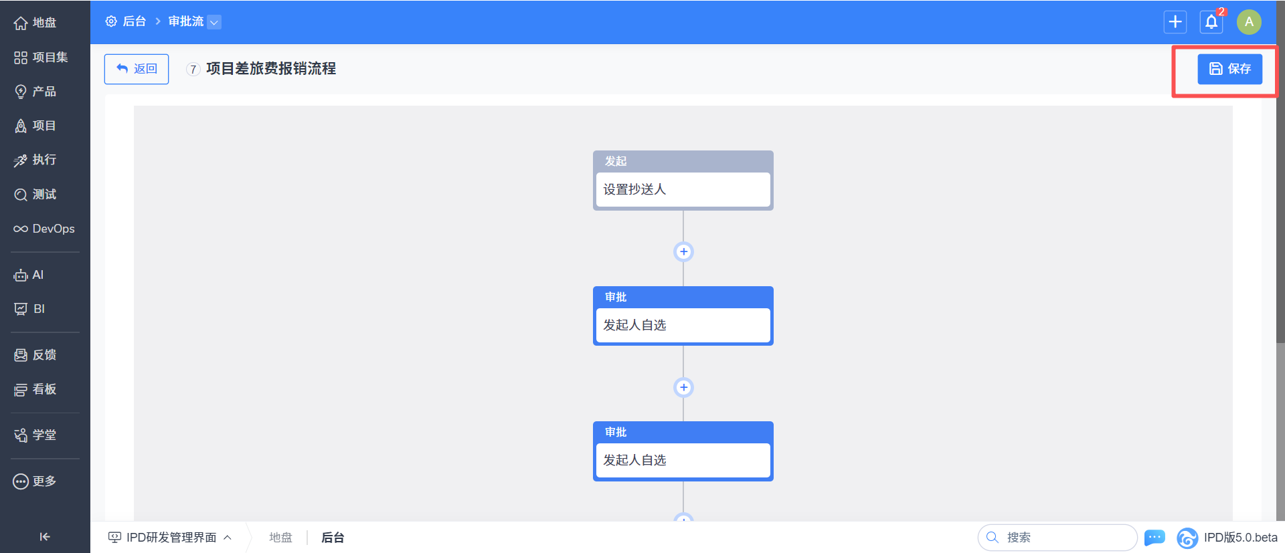Viewport: 1285px width, 553px height.
Task: Open the user avatar menu
Action: click(x=1249, y=22)
